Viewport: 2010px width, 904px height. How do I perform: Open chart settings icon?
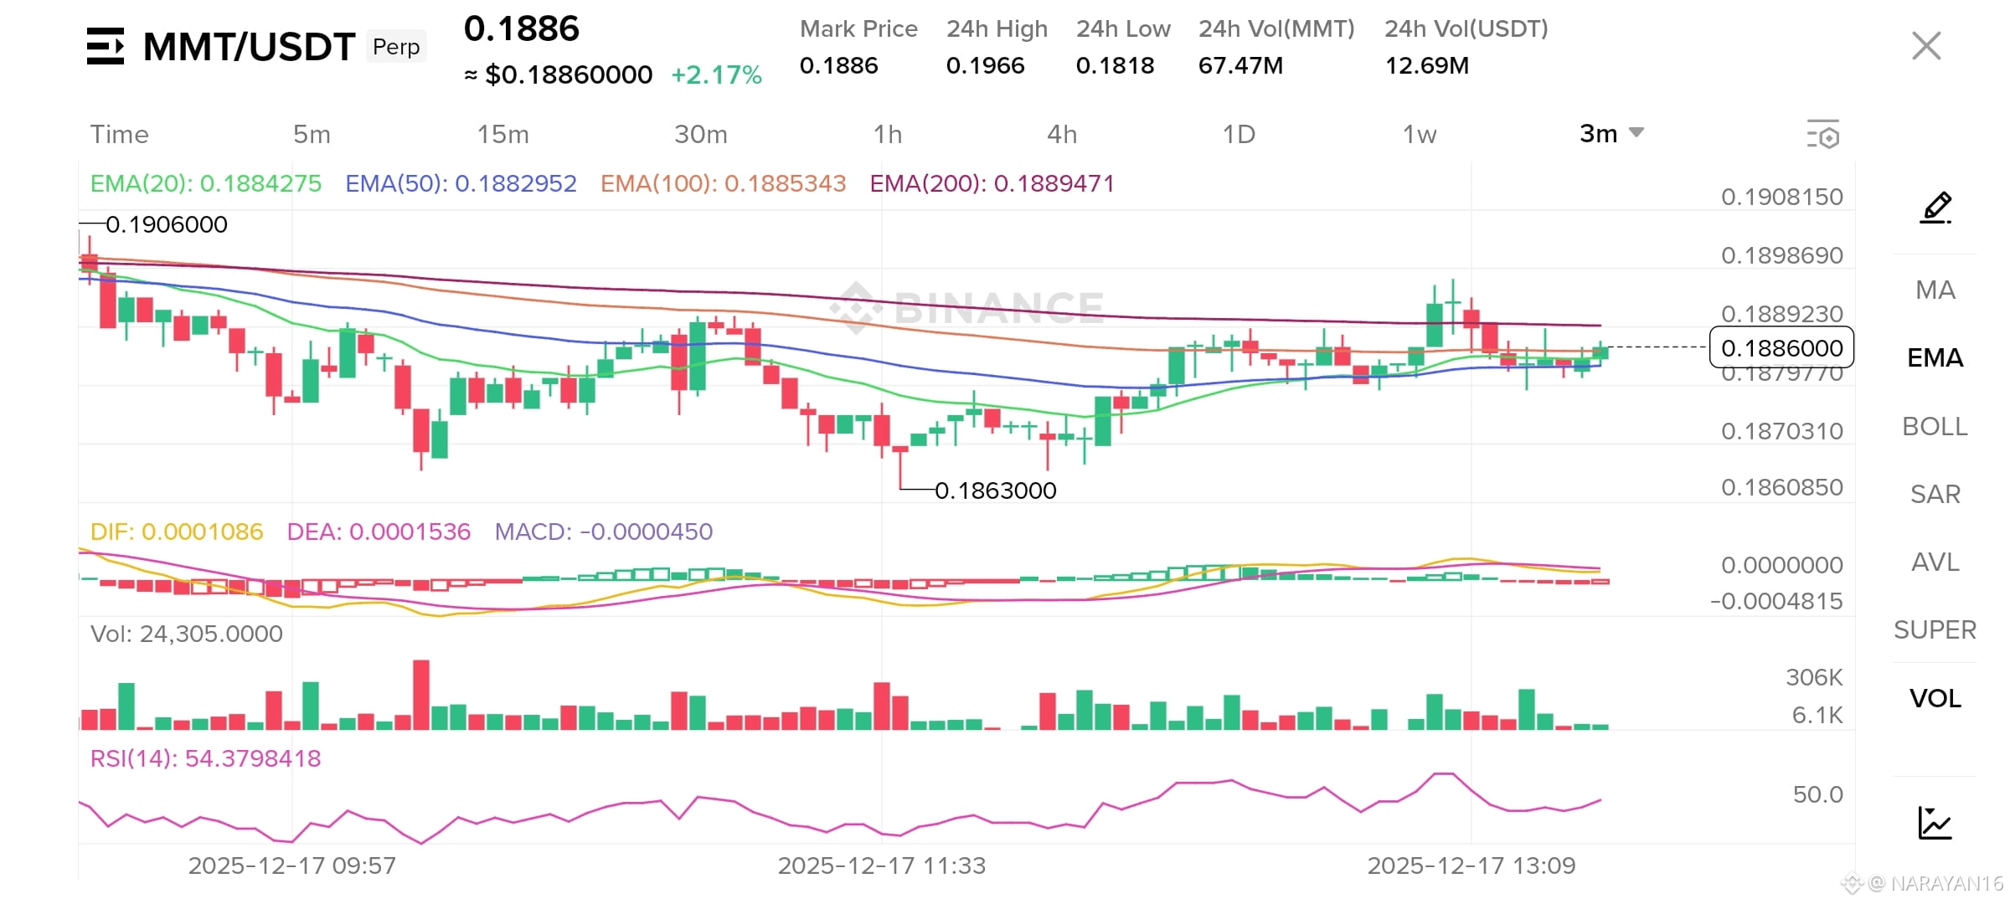click(x=1823, y=135)
